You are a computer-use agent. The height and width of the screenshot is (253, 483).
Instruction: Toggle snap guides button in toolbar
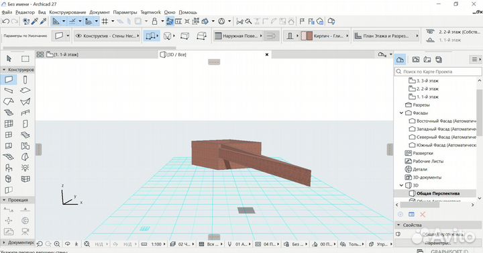pos(72,21)
